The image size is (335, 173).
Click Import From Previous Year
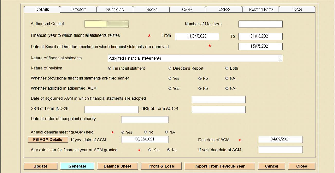(220, 166)
